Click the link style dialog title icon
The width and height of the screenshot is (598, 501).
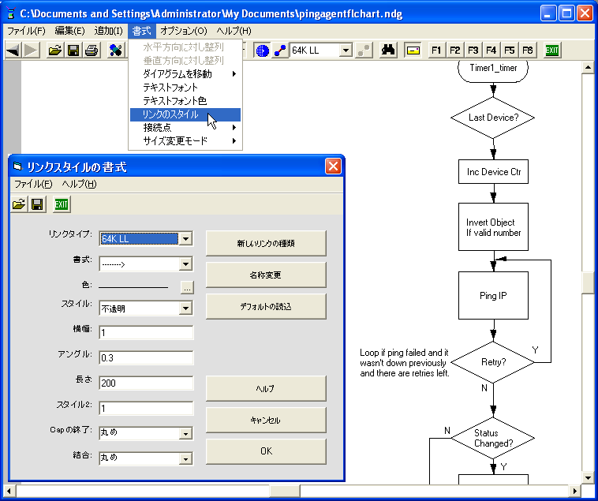click(x=17, y=166)
